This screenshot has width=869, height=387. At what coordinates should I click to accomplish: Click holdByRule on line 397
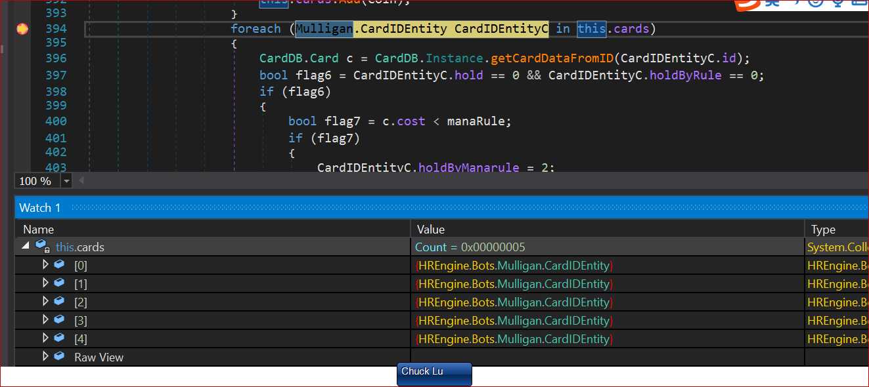pos(686,75)
